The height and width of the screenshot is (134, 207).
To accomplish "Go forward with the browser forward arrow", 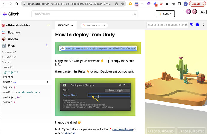I will pos(10,4).
